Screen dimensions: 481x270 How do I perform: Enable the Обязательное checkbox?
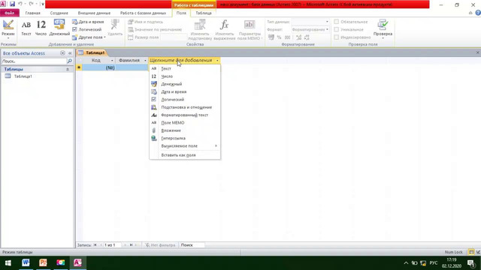pos(337,22)
